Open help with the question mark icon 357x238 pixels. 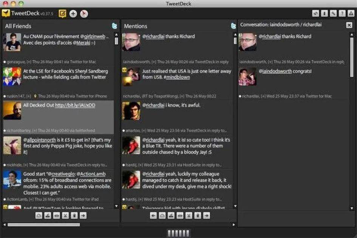(342, 14)
